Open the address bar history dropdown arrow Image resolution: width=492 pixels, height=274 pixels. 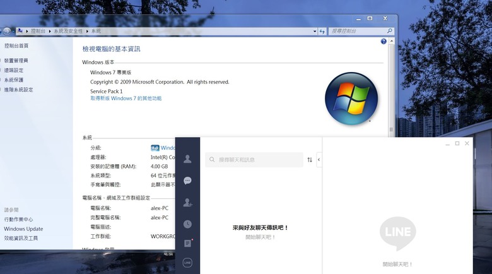click(315, 31)
